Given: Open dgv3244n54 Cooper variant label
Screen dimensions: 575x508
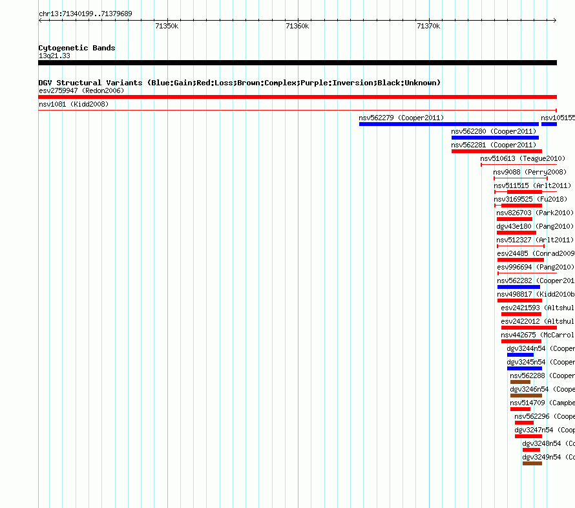Looking at the screenshot, I should point(541,348).
